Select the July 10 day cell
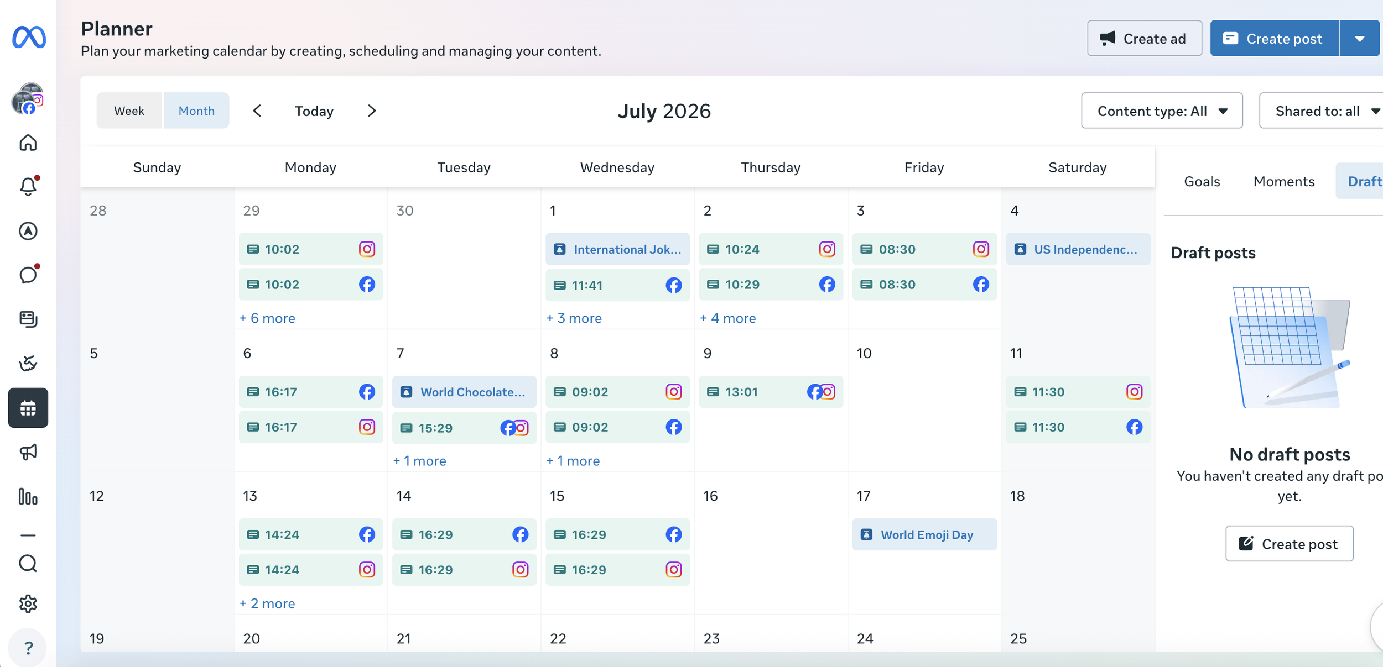The image size is (1383, 667). click(924, 401)
